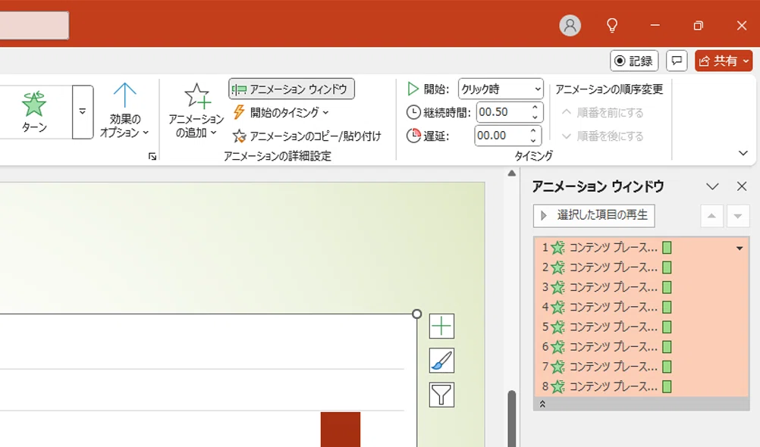Viewport: 760px width, 447px height.
Task: Select animation item 3 コンテンツ プレース
Action: pyautogui.click(x=641, y=287)
